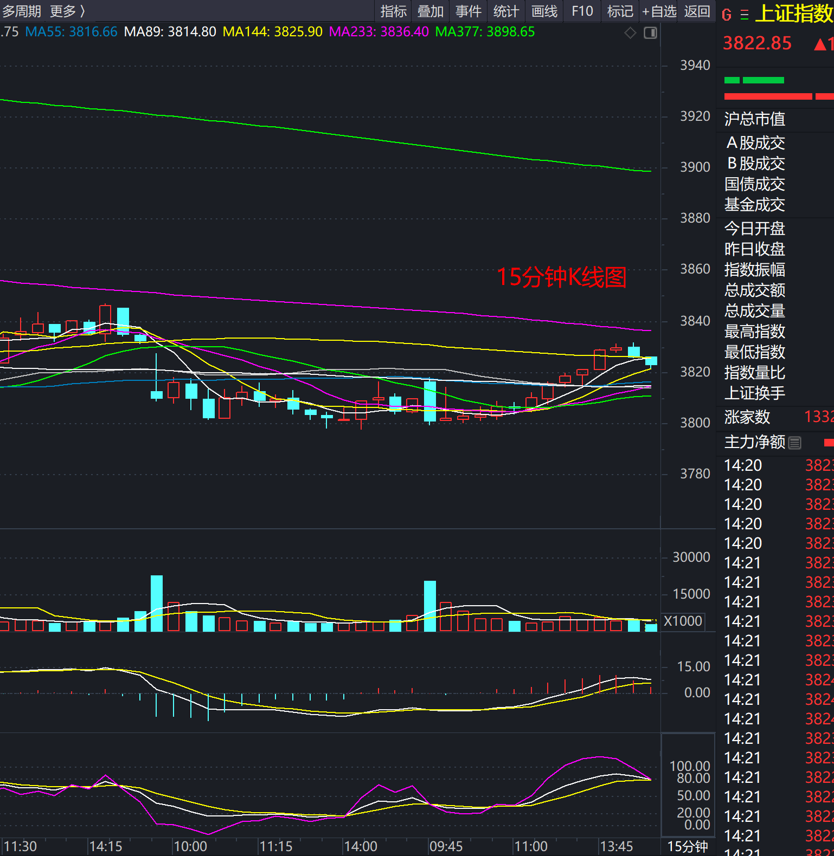Open the 事件 events menu
834x856 pixels.
pyautogui.click(x=469, y=11)
